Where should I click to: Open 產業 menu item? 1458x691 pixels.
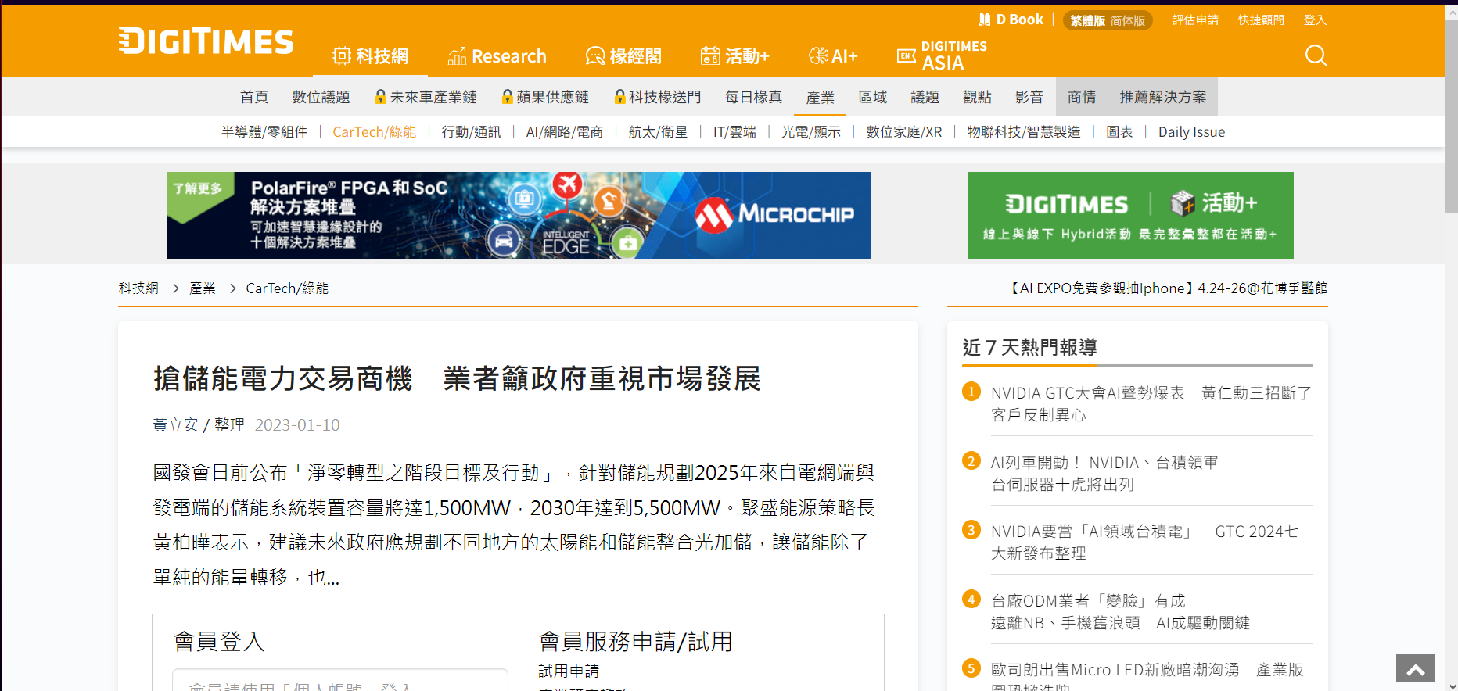click(821, 97)
